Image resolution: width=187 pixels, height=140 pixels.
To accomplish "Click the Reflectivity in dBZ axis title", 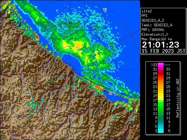I will click(178, 98).
